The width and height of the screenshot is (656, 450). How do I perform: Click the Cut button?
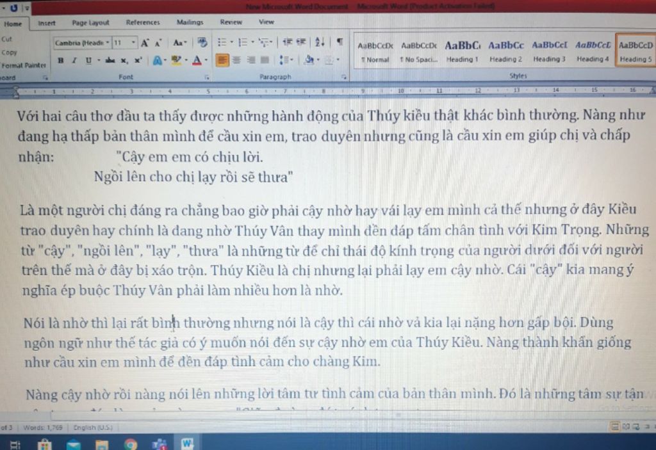tap(6, 39)
